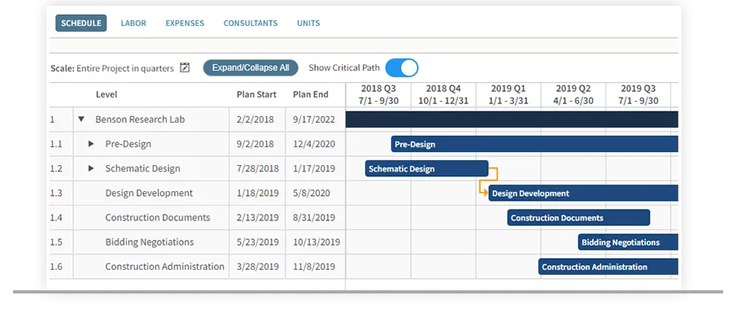Click plan end date 5/8/2020
The height and width of the screenshot is (313, 741).
tap(312, 193)
